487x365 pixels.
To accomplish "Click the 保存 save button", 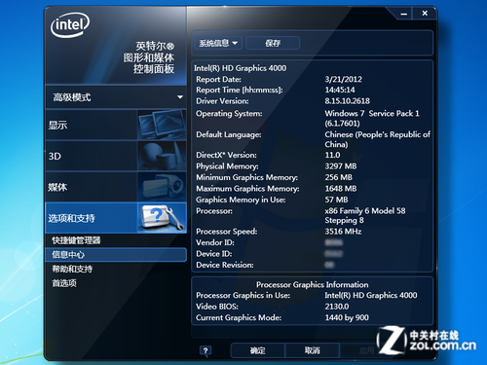I will tap(273, 43).
